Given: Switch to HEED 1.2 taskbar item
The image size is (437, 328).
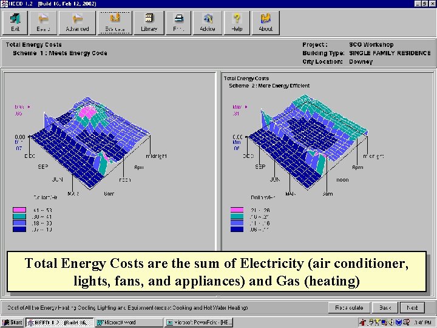Looking at the screenshot, I should [60, 323].
